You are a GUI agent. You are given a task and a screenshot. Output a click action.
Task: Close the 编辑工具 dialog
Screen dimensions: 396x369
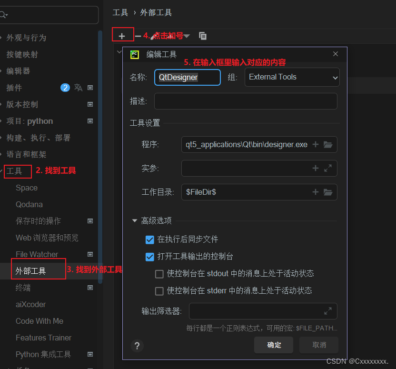(x=336, y=54)
